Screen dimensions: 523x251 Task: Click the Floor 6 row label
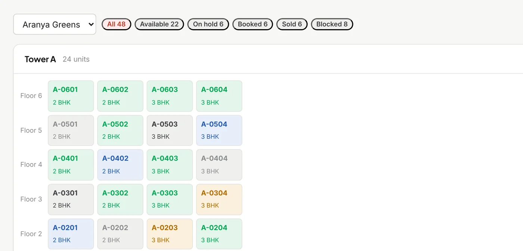tap(31, 96)
